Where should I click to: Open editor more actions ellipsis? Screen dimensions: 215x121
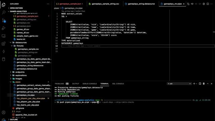[212, 4]
